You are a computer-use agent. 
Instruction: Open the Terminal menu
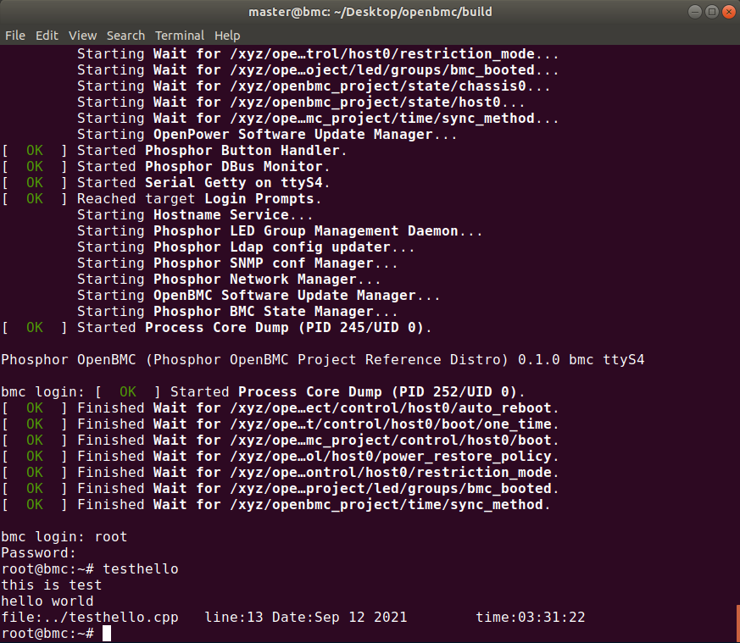(179, 36)
